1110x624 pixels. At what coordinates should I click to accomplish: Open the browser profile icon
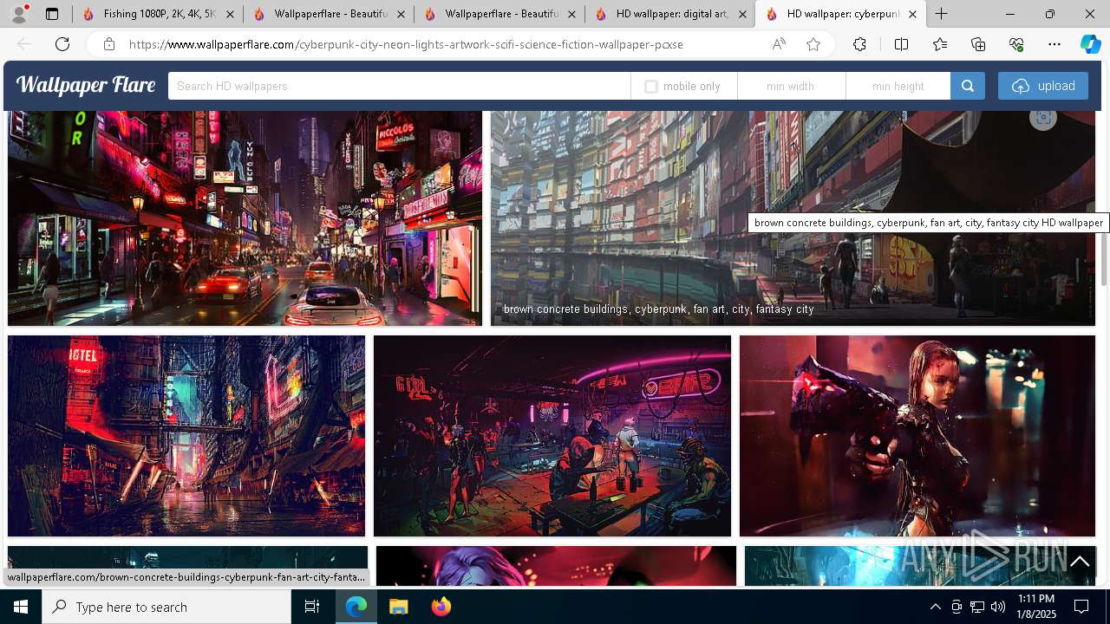(x=19, y=14)
